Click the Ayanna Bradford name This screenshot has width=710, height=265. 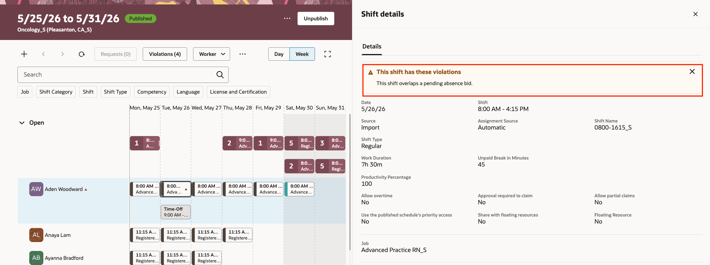[64, 258]
